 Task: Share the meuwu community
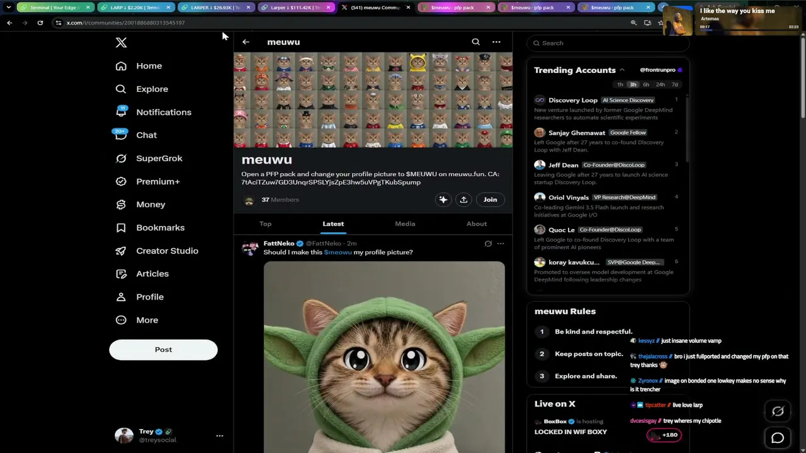click(463, 199)
